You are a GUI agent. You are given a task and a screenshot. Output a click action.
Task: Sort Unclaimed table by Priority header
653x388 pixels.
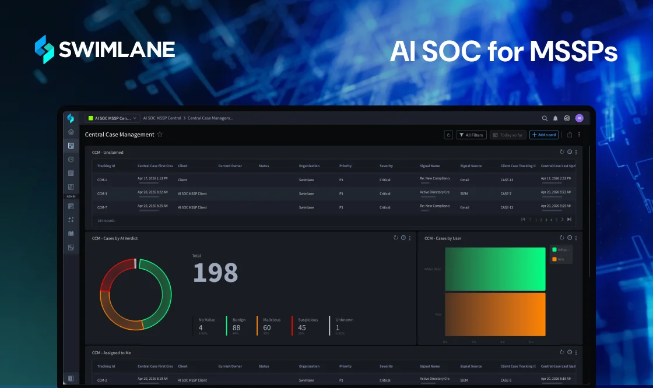(345, 165)
